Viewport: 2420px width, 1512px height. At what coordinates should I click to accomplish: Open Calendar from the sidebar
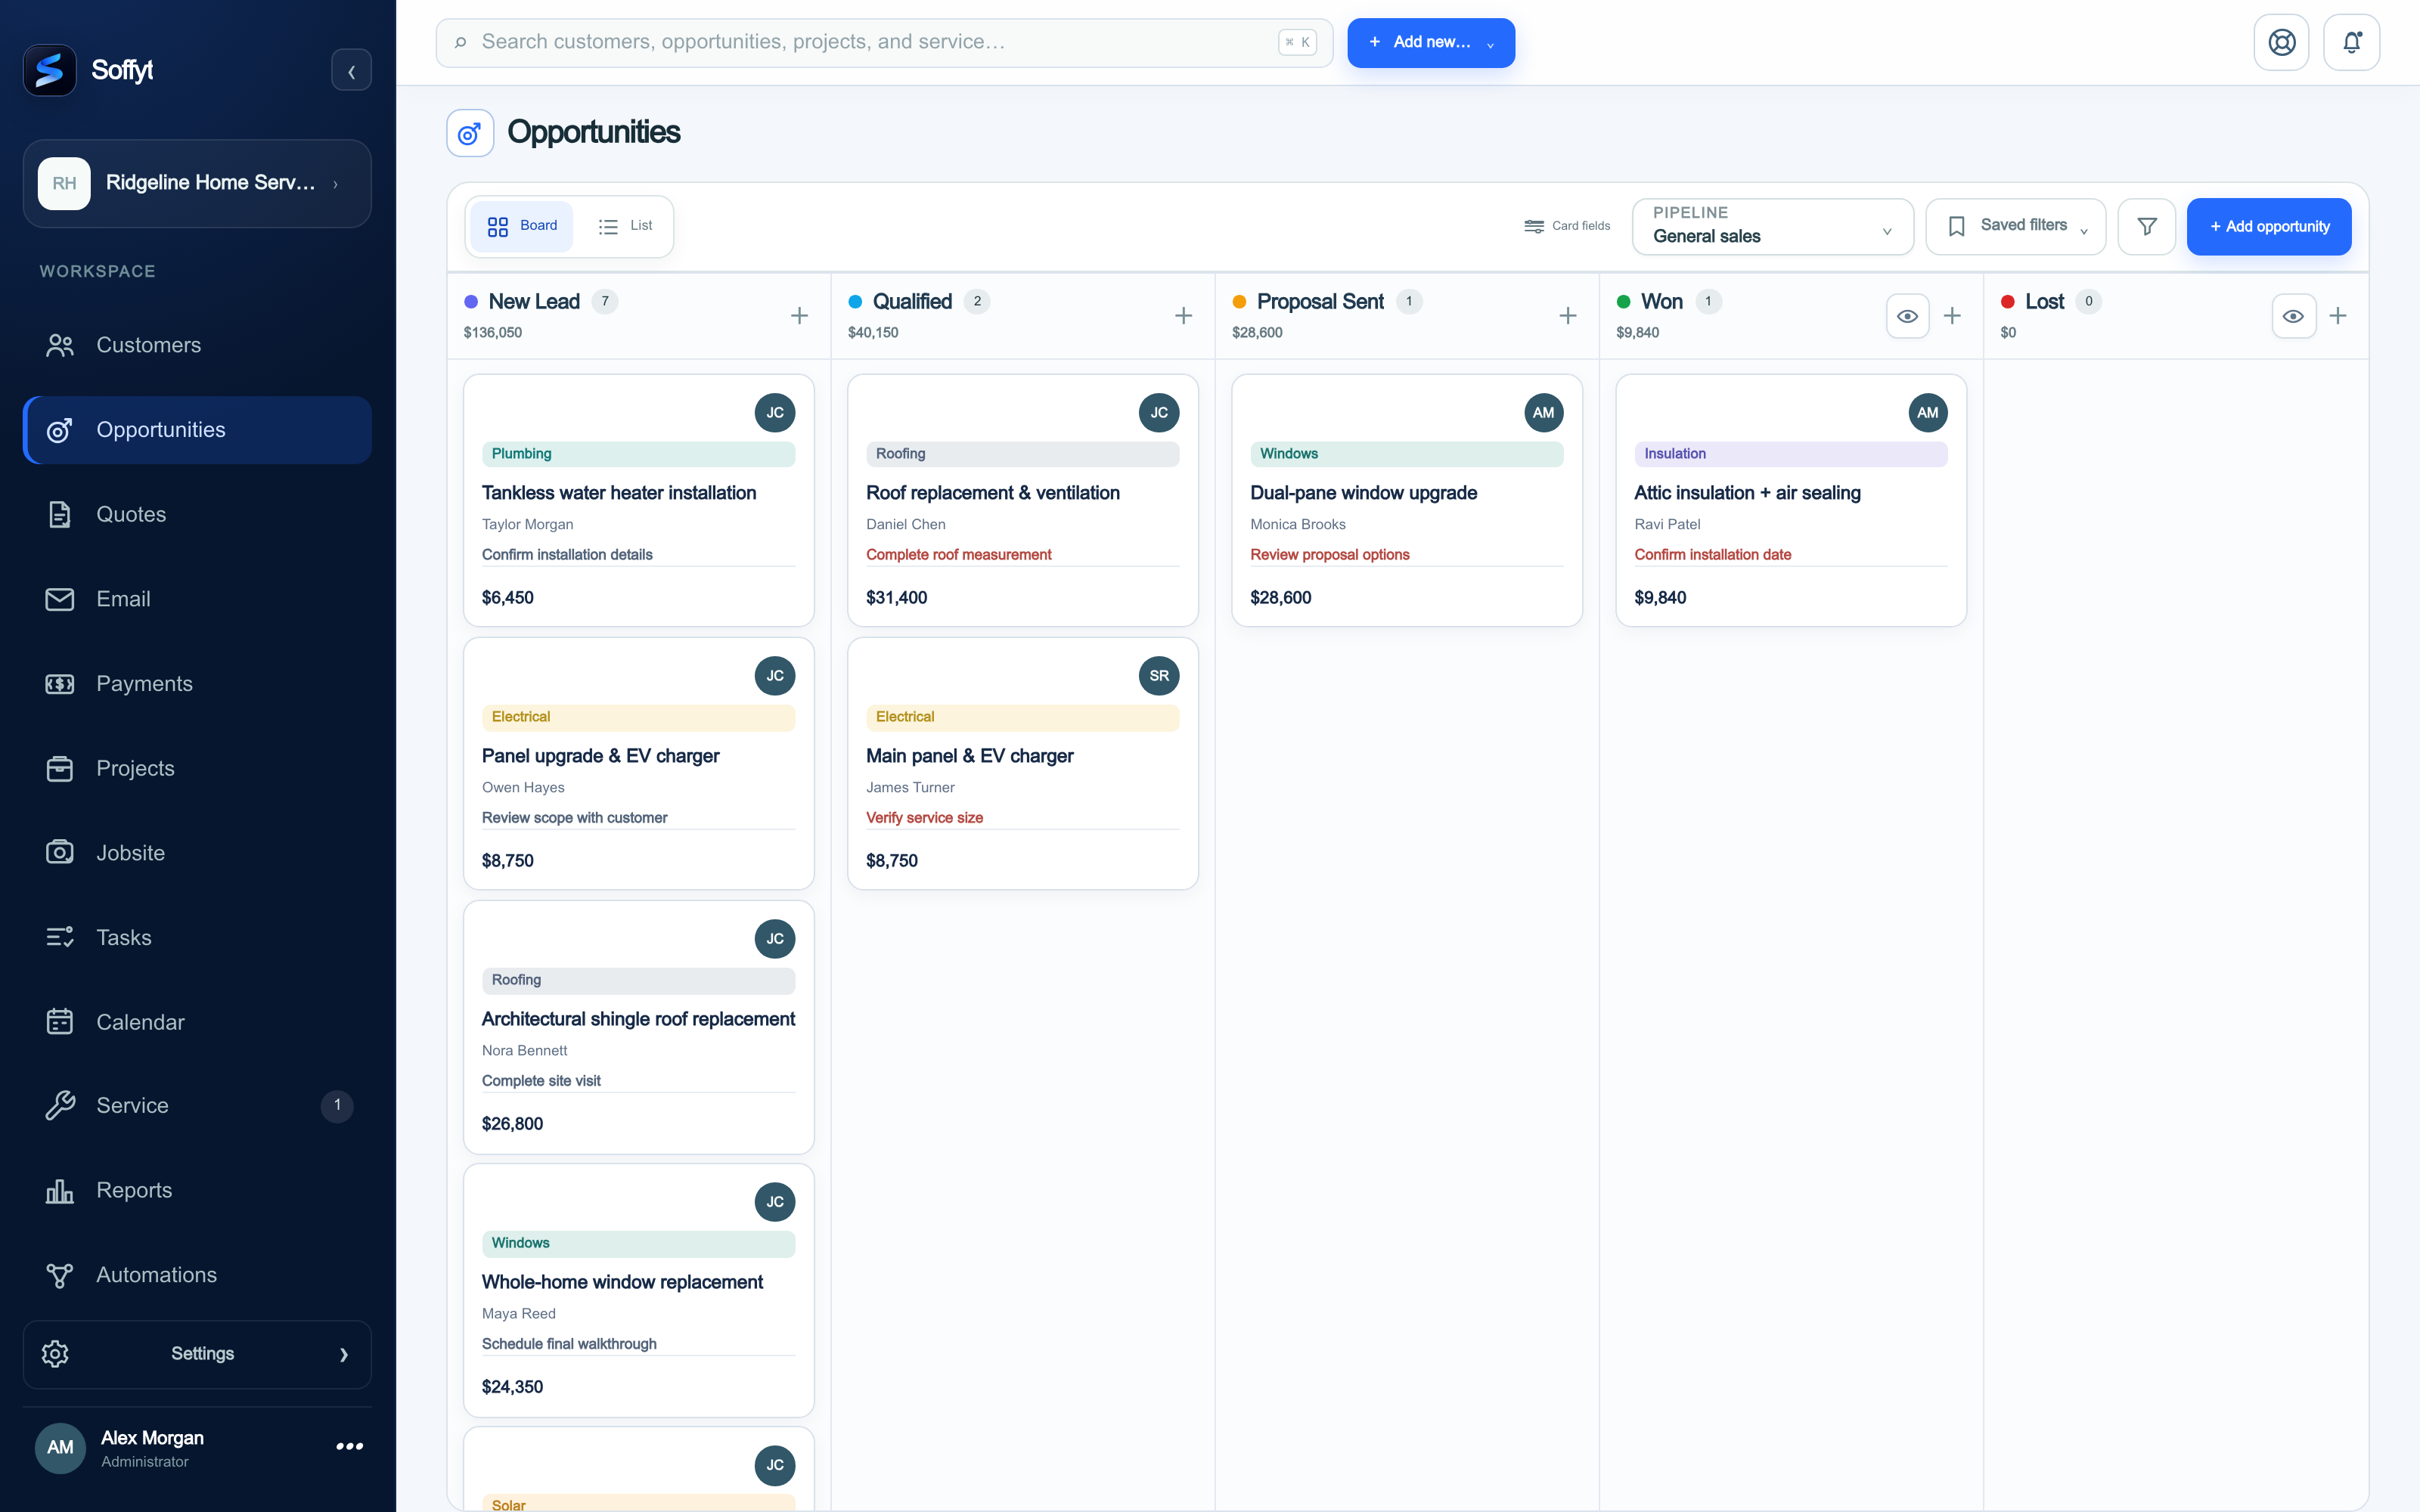point(197,1023)
